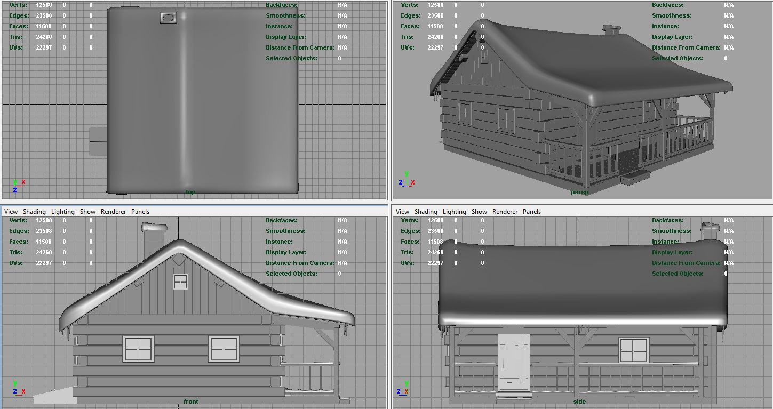Image resolution: width=773 pixels, height=409 pixels.
Task: Open the Lighting menu in the front panel
Action: pos(63,212)
